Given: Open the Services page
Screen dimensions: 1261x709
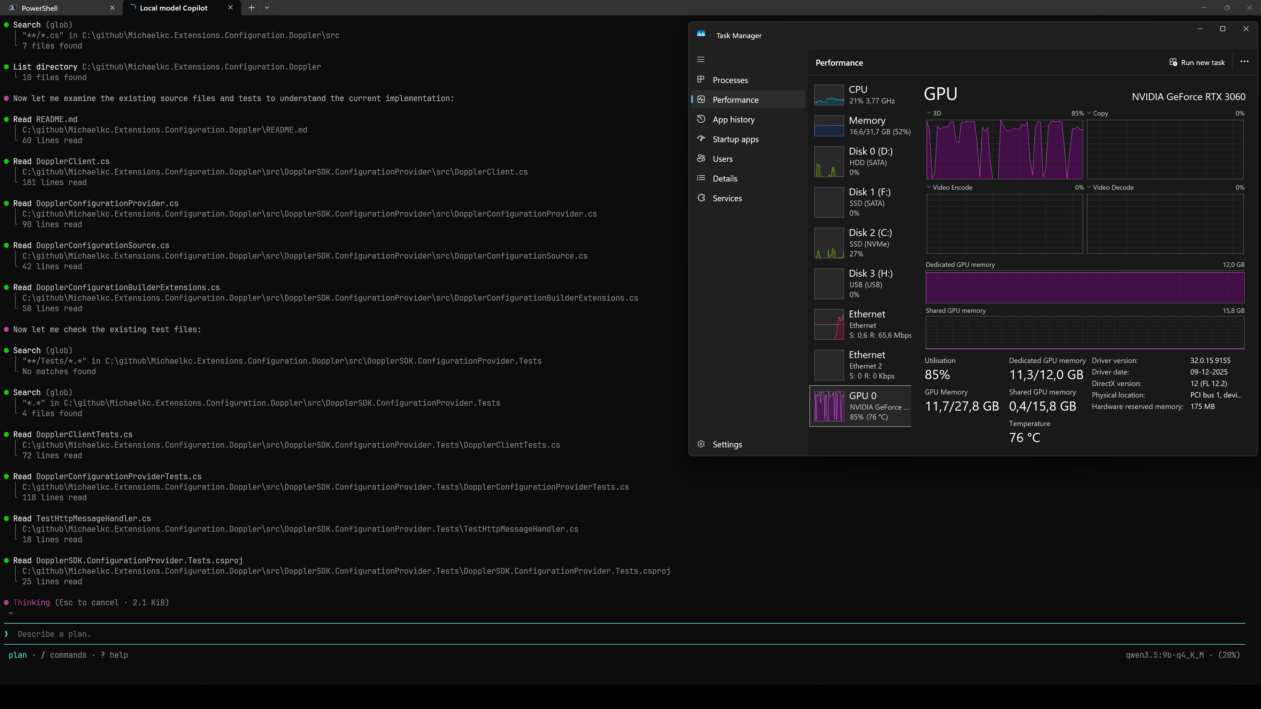Looking at the screenshot, I should pos(748,198).
